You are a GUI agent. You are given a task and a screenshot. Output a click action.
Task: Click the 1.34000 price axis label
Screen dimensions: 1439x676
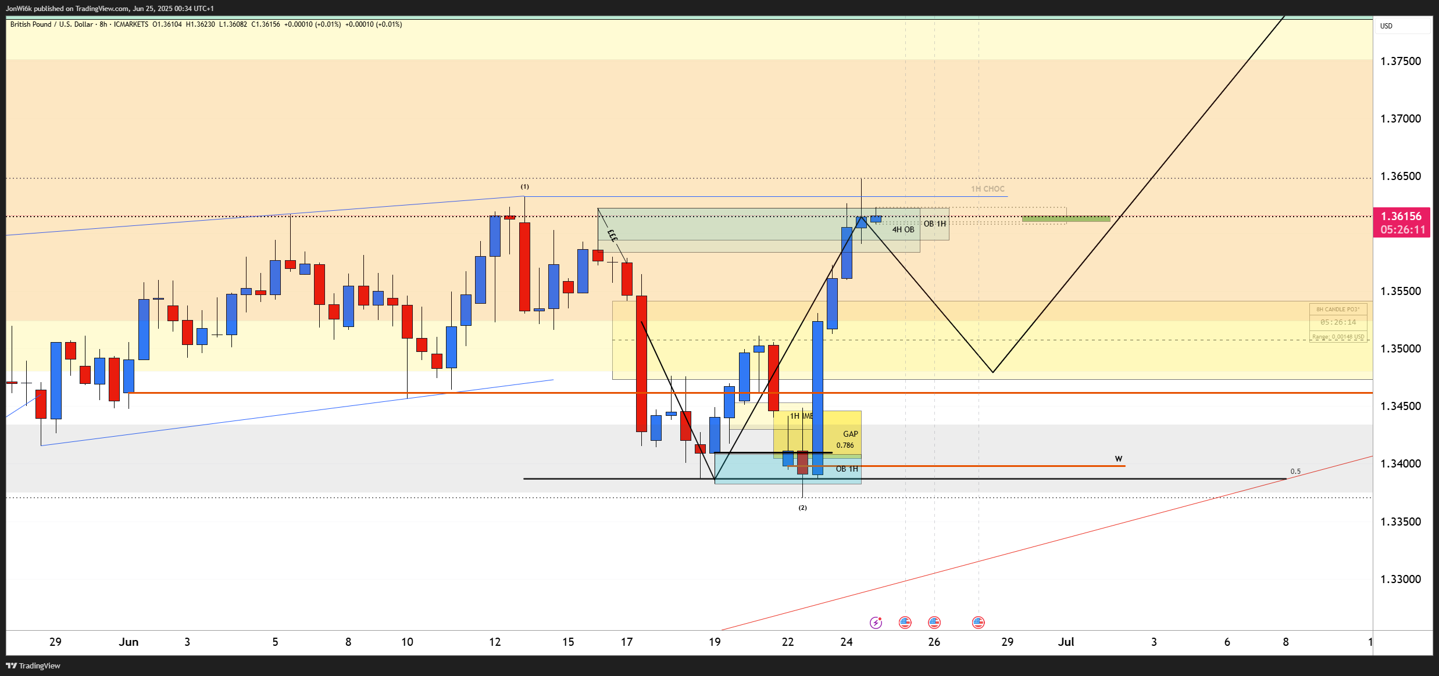1401,463
